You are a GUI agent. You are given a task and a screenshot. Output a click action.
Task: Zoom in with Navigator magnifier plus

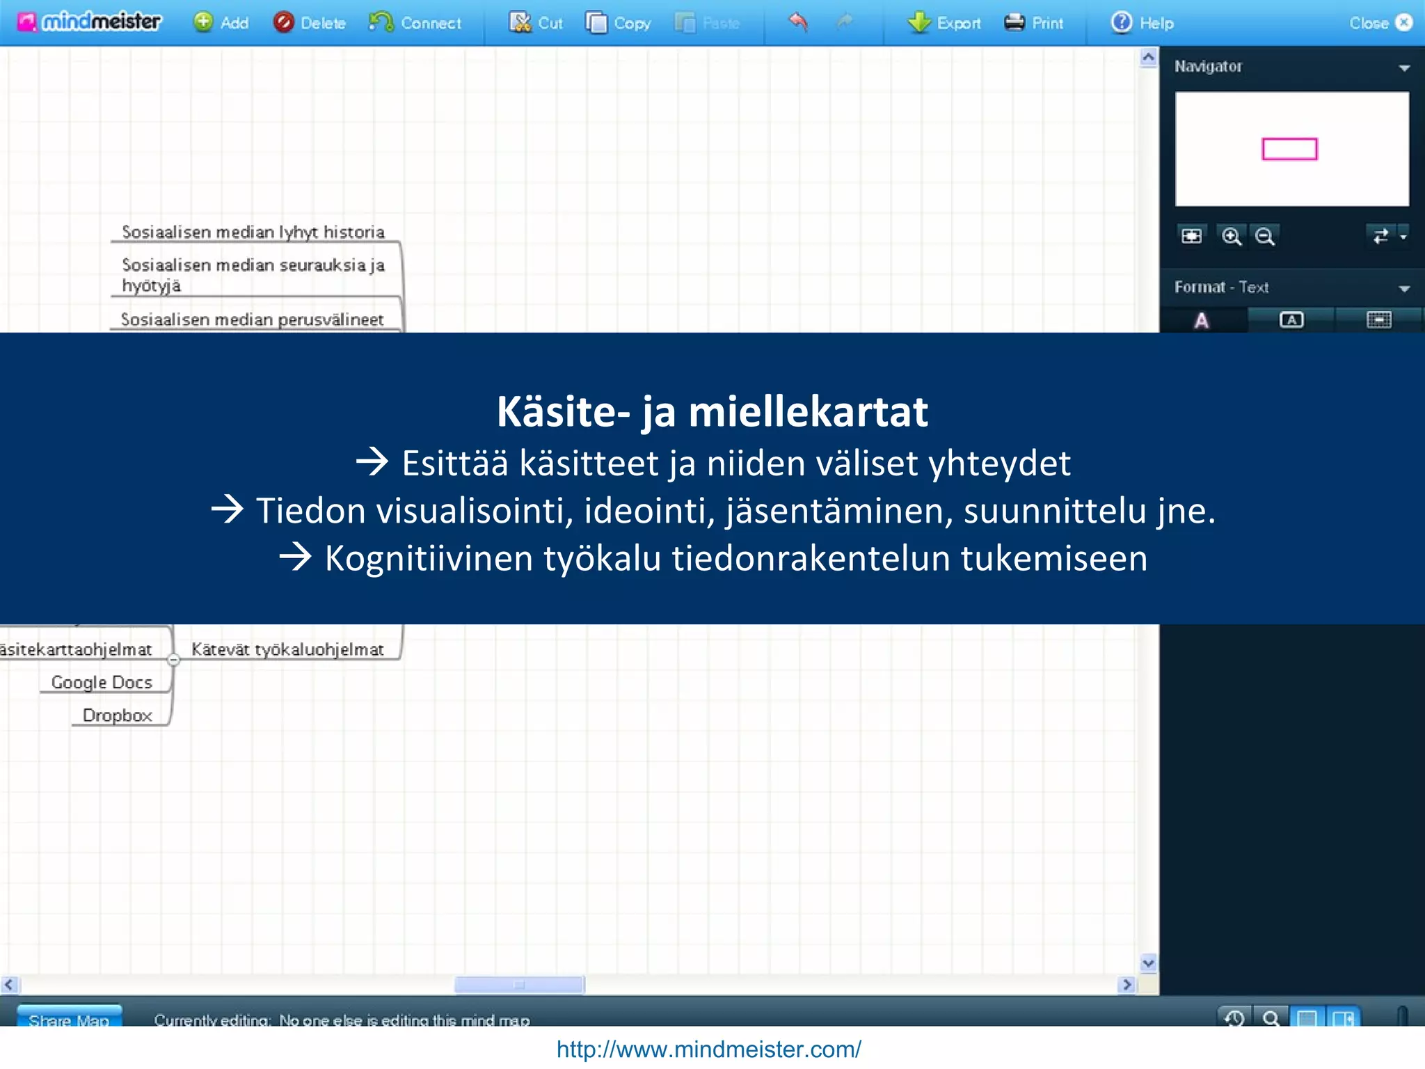[1232, 236]
